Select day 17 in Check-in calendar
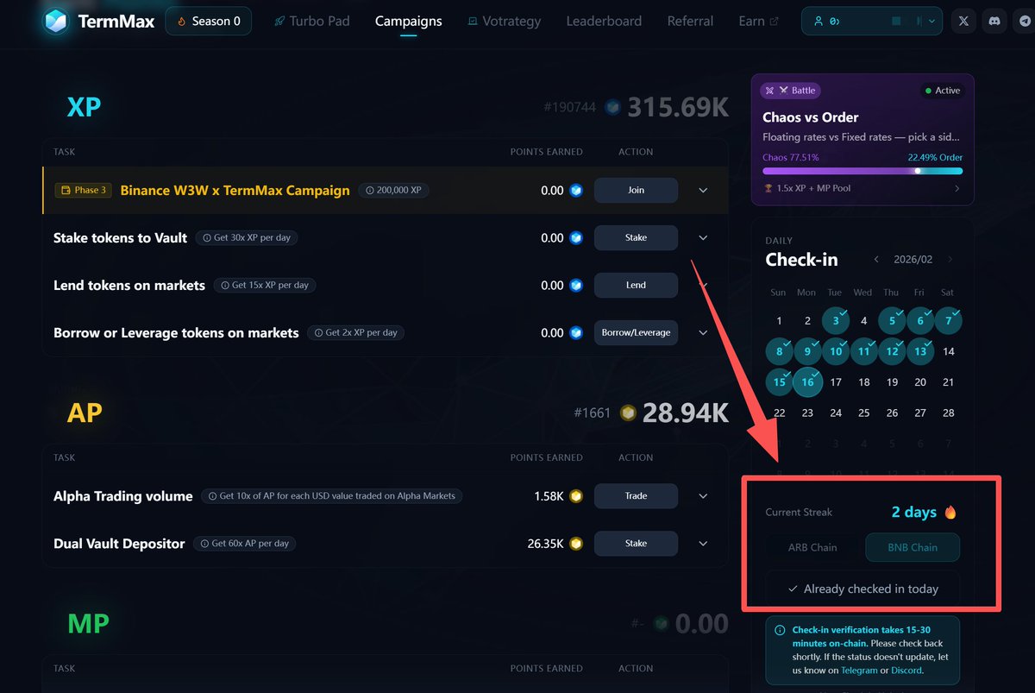1035x693 pixels. pyautogui.click(x=835, y=381)
